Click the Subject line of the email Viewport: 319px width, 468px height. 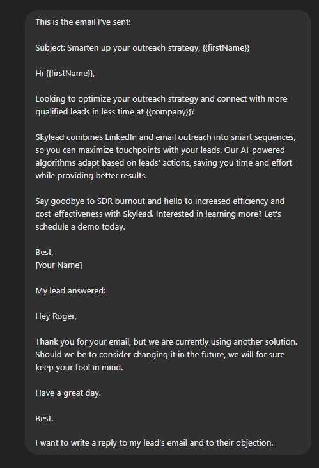pyautogui.click(x=143, y=48)
